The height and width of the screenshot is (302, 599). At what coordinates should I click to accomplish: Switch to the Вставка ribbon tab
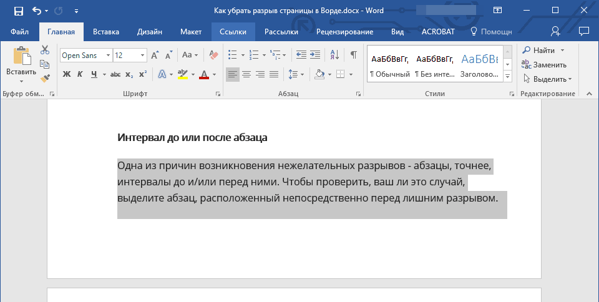[x=106, y=31]
